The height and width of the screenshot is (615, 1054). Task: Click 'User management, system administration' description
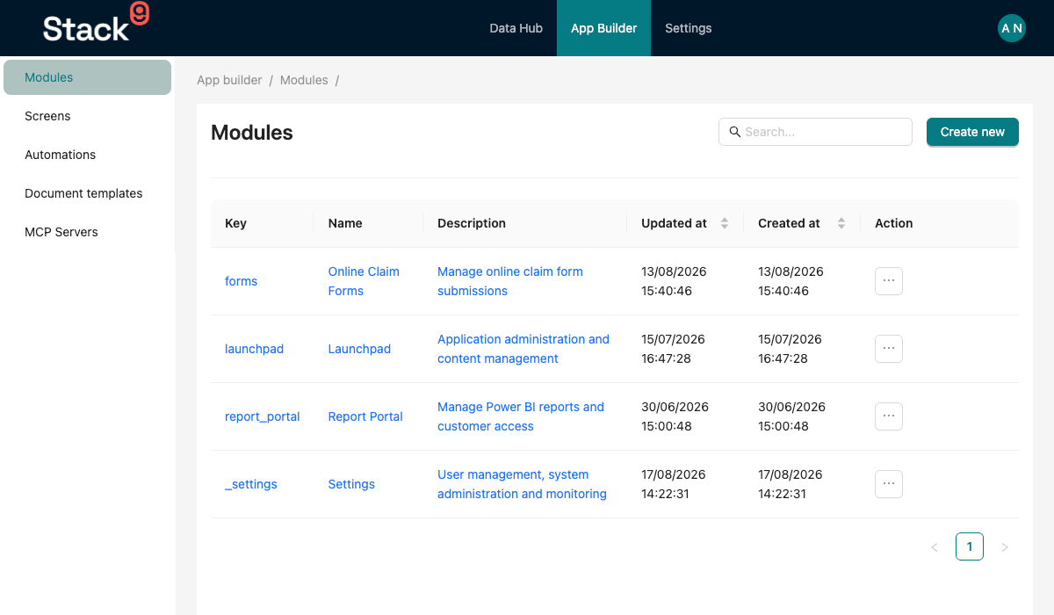(x=522, y=484)
